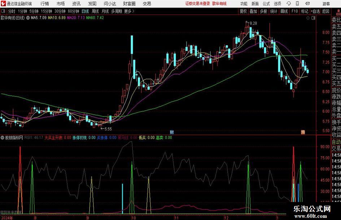Screen dimensions: 341x220
Task: Switch to the 15分钟 period
Action: tap(46, 11)
